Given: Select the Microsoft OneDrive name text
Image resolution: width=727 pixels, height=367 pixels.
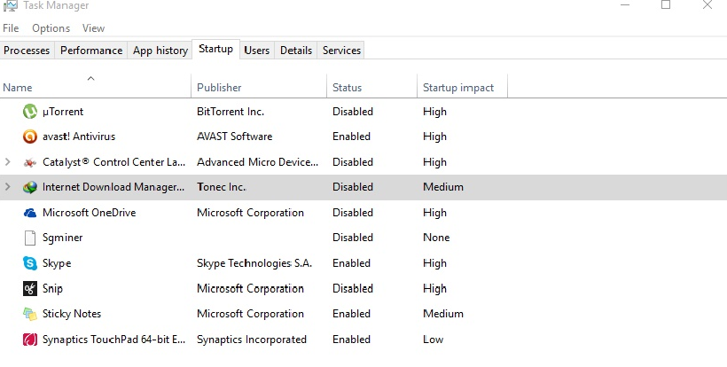Looking at the screenshot, I should (x=89, y=213).
